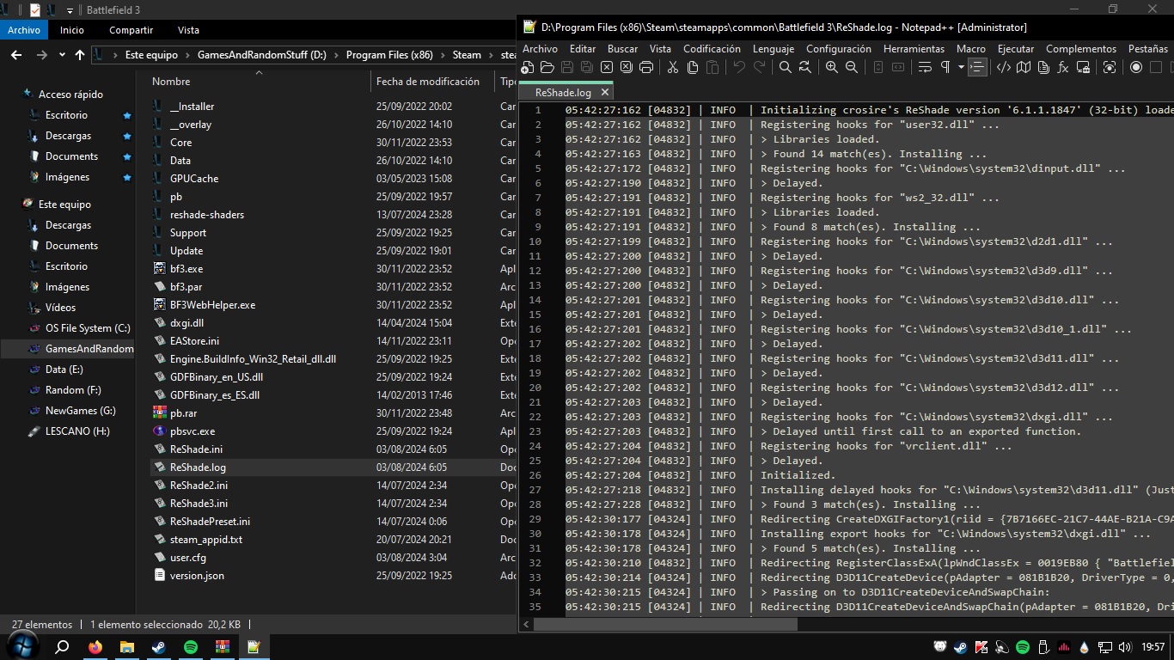Open the Codificación menu
1174x660 pixels.
(711, 49)
